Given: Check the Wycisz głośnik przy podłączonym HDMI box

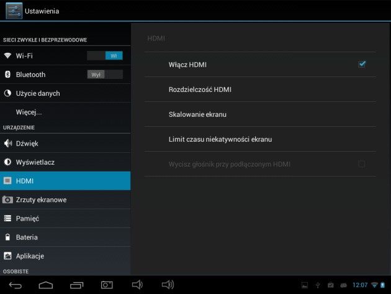Looking at the screenshot, I should (x=362, y=164).
